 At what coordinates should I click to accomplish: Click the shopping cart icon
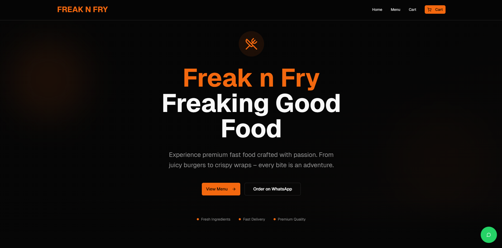click(x=429, y=10)
